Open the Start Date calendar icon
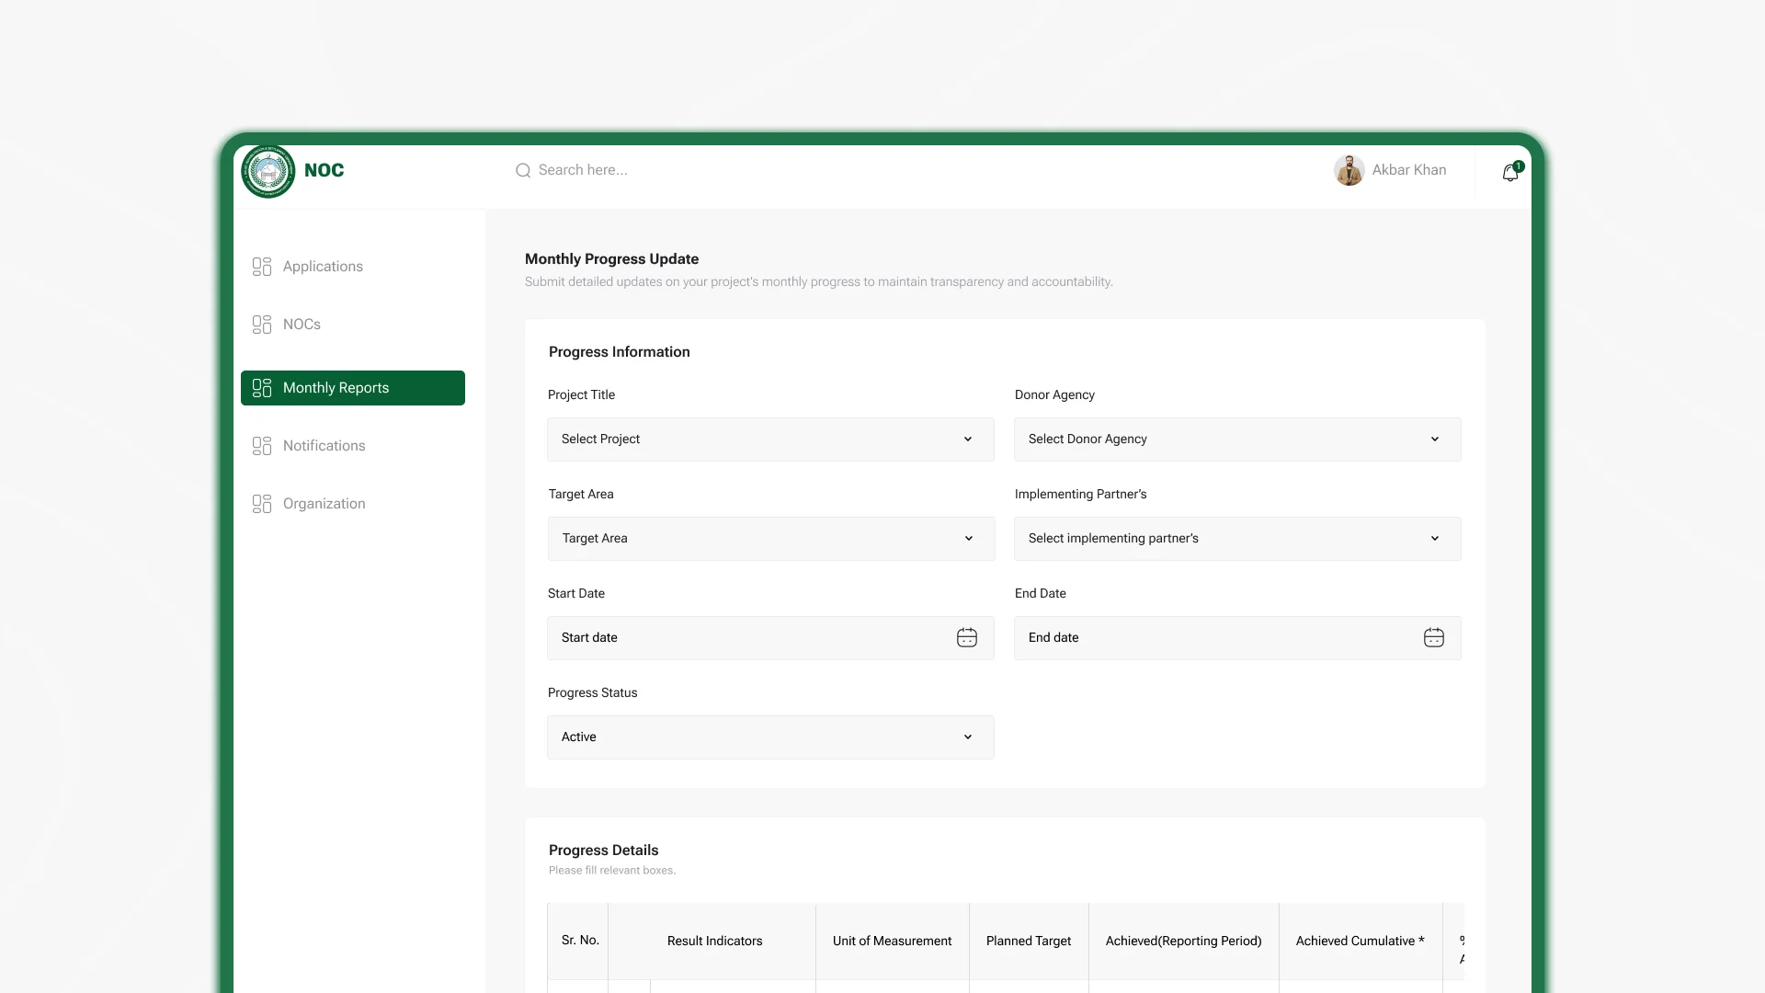This screenshot has height=993, width=1765. point(967,638)
